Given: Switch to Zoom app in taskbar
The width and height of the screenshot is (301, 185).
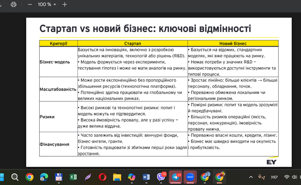Looking at the screenshot, I should pyautogui.click(x=190, y=177).
